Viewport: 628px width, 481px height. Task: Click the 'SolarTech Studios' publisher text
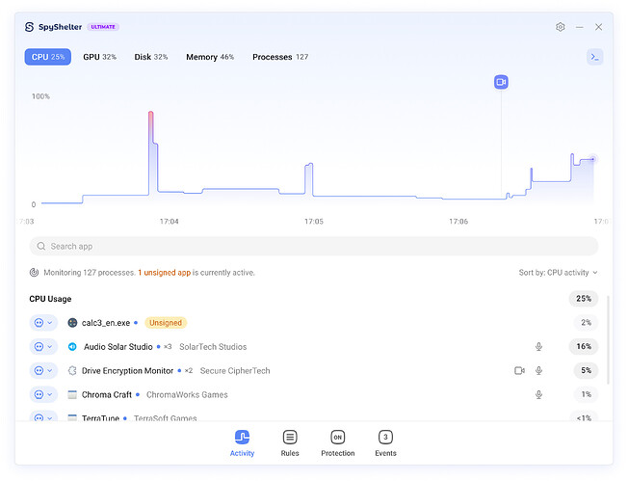pyautogui.click(x=213, y=347)
